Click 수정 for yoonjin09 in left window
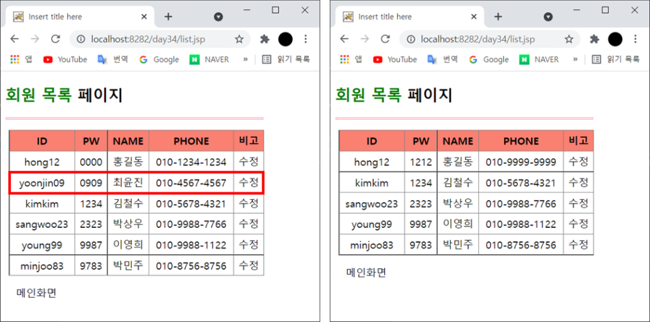This screenshot has height=322, width=650. (249, 182)
